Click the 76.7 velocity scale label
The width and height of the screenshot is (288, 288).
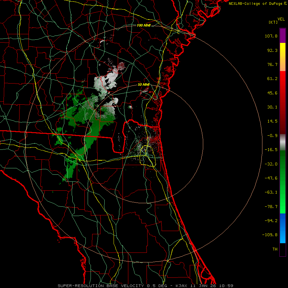click(x=272, y=64)
